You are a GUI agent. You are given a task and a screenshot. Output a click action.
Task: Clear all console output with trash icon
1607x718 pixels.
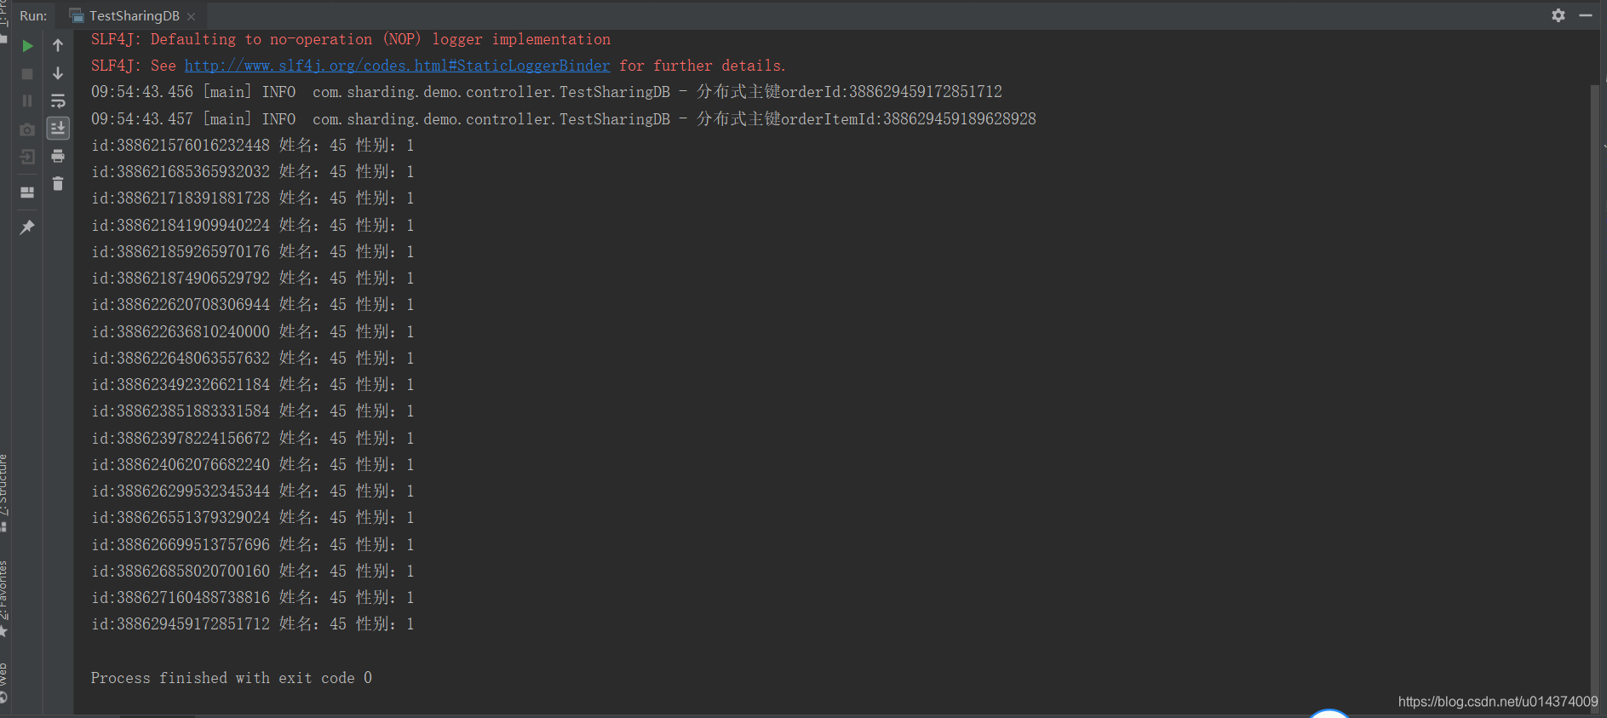pos(58,184)
